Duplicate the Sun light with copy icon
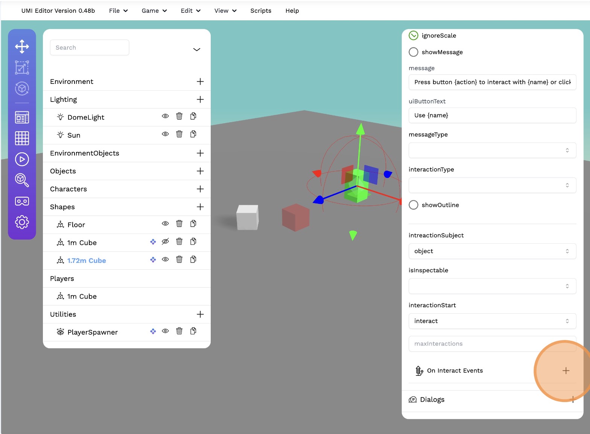 pyautogui.click(x=193, y=134)
